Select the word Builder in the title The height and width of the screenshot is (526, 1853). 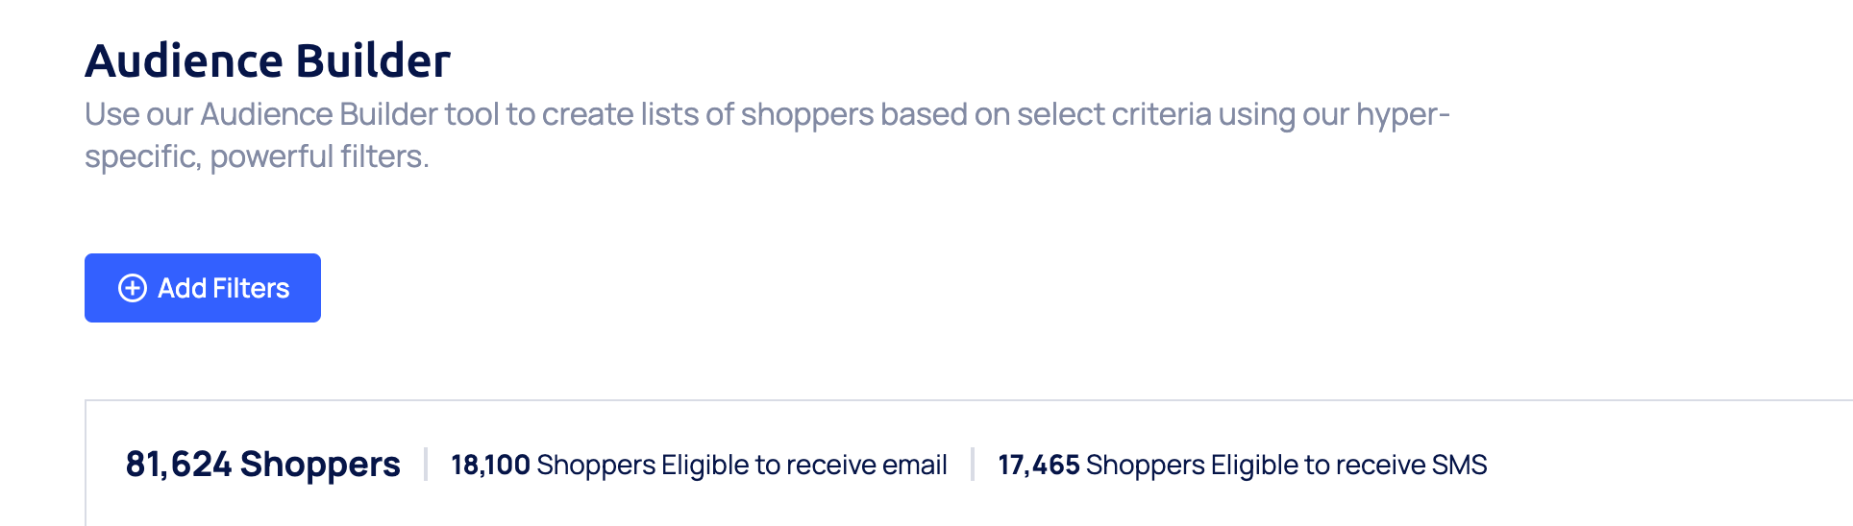(x=373, y=60)
